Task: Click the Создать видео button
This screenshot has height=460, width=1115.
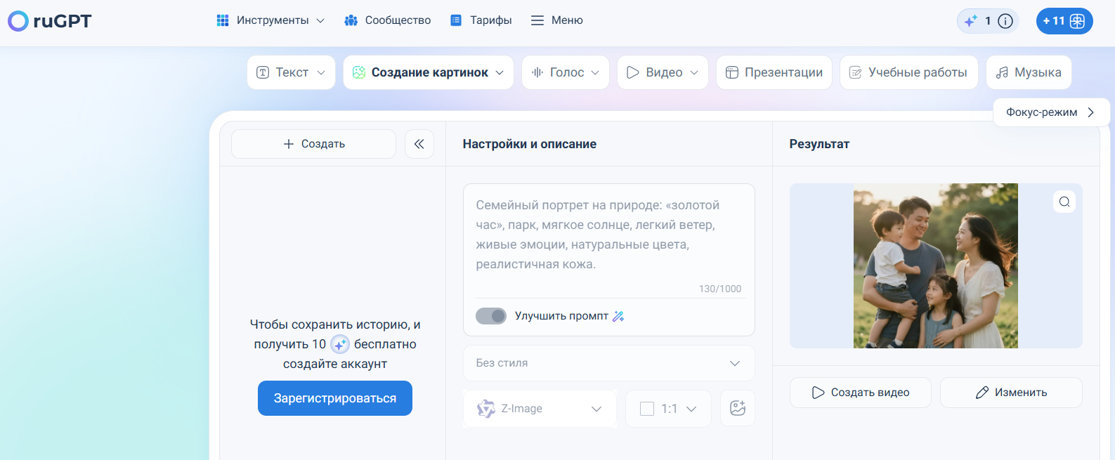Action: point(860,393)
